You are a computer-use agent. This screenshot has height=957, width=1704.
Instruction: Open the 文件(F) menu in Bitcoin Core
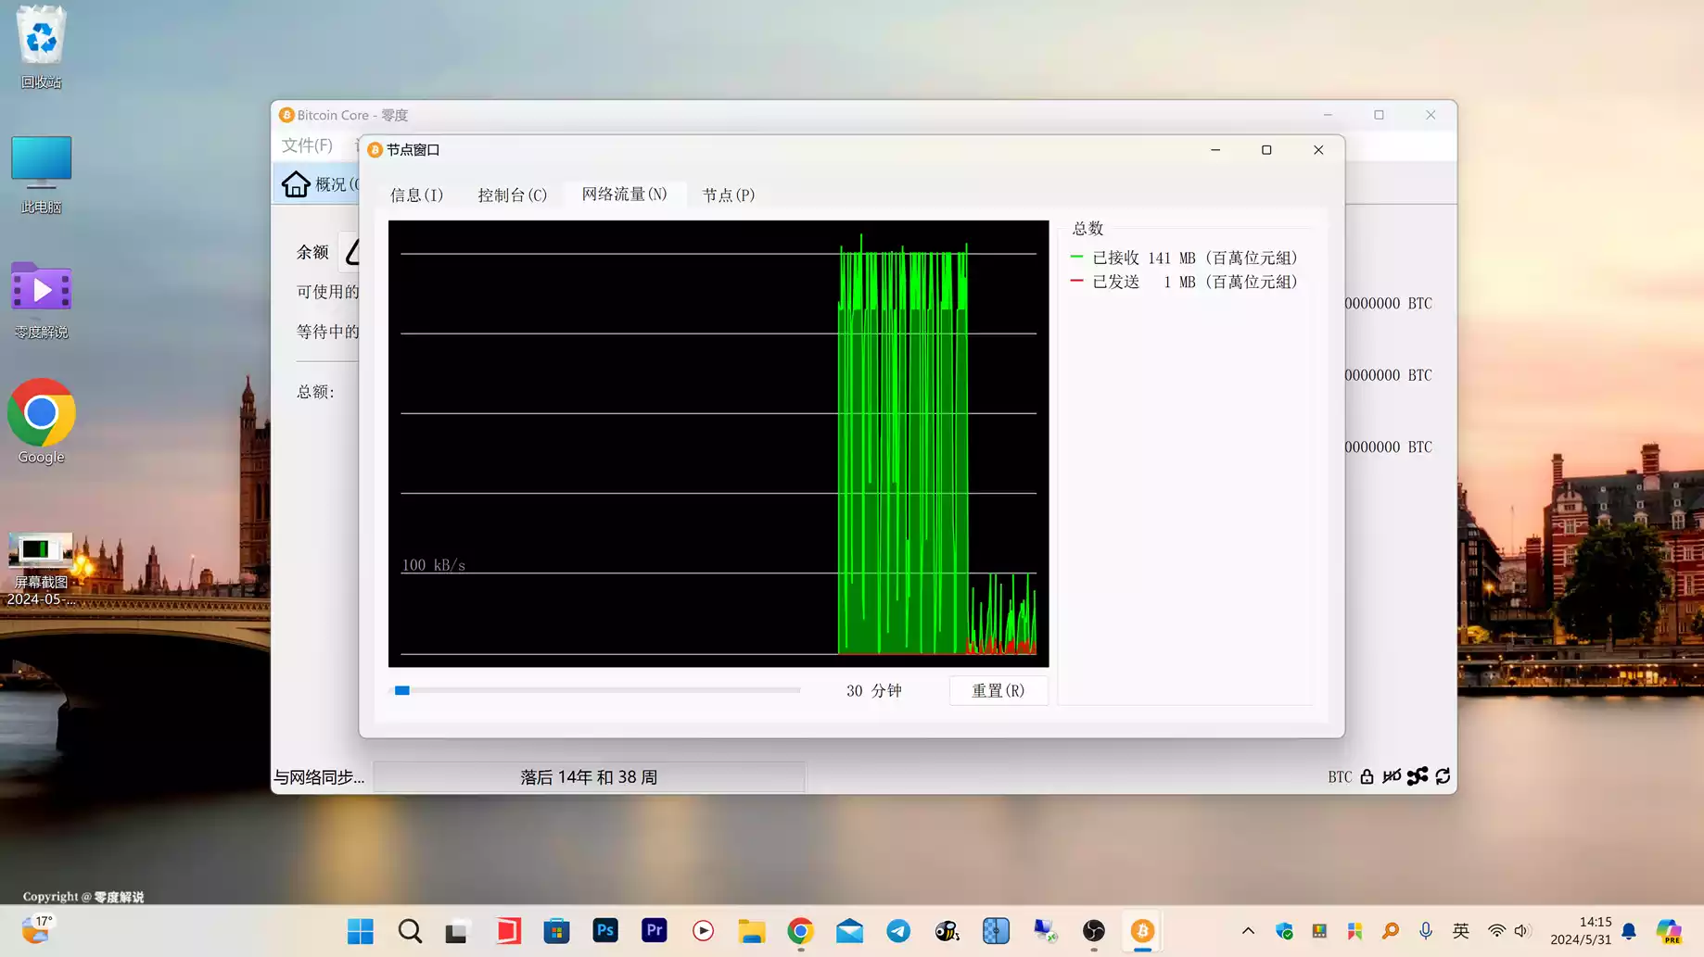pyautogui.click(x=307, y=145)
